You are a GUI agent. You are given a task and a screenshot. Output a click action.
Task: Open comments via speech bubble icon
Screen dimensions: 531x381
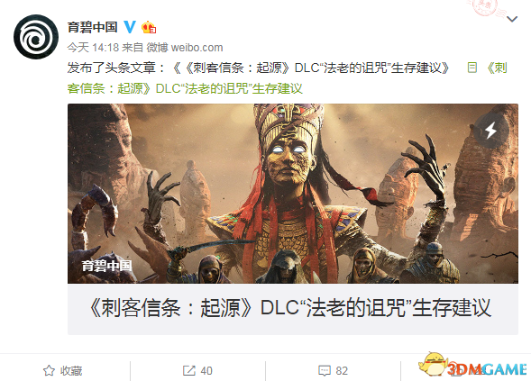click(325, 370)
